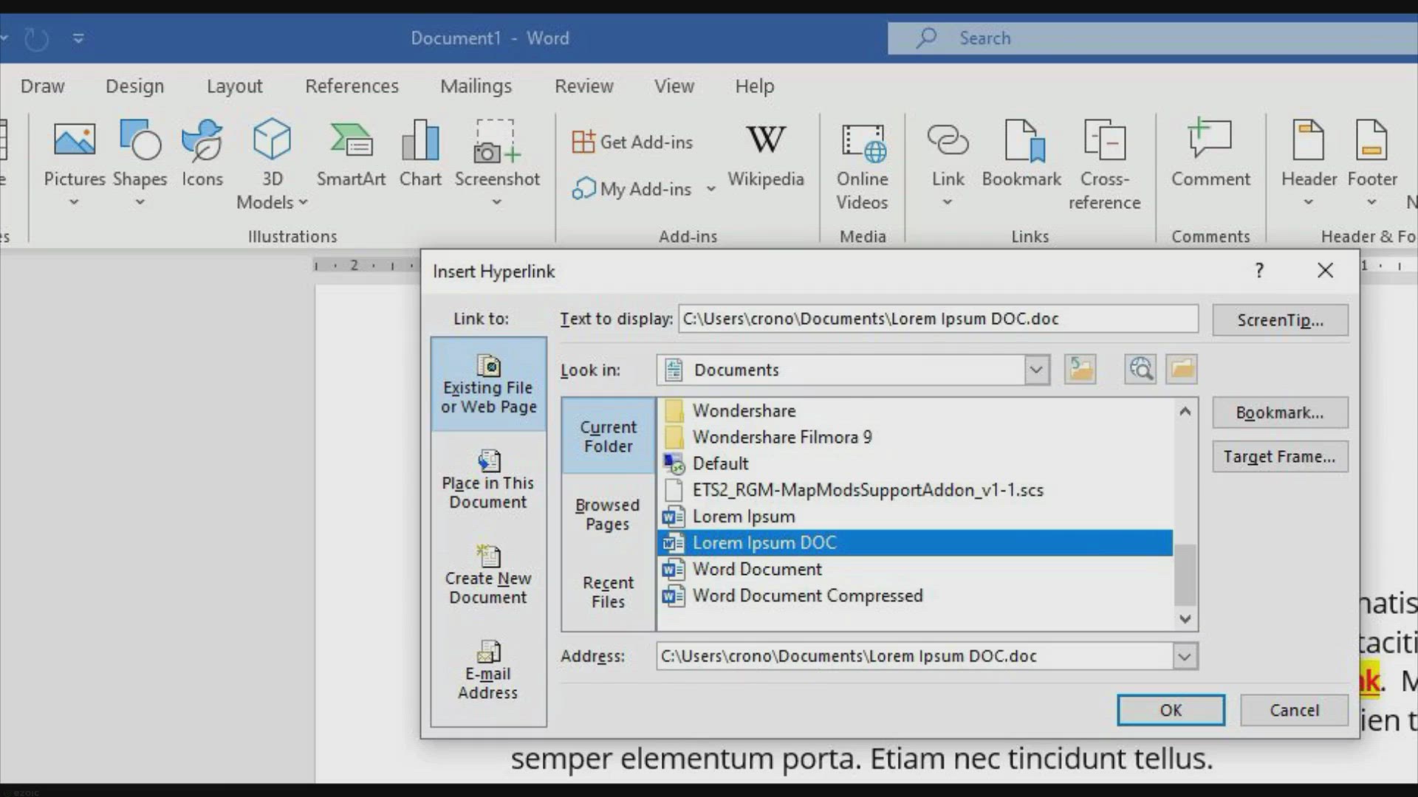
Task: Click the Search box in title bar
Action: pos(1152,38)
